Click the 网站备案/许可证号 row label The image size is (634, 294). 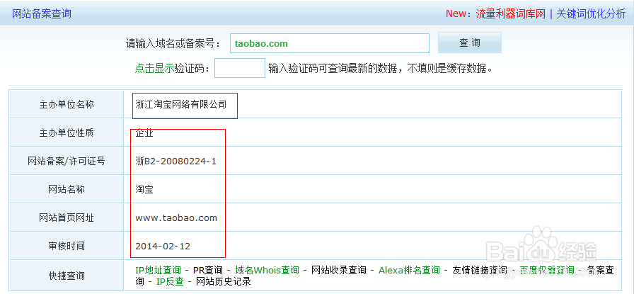click(67, 162)
